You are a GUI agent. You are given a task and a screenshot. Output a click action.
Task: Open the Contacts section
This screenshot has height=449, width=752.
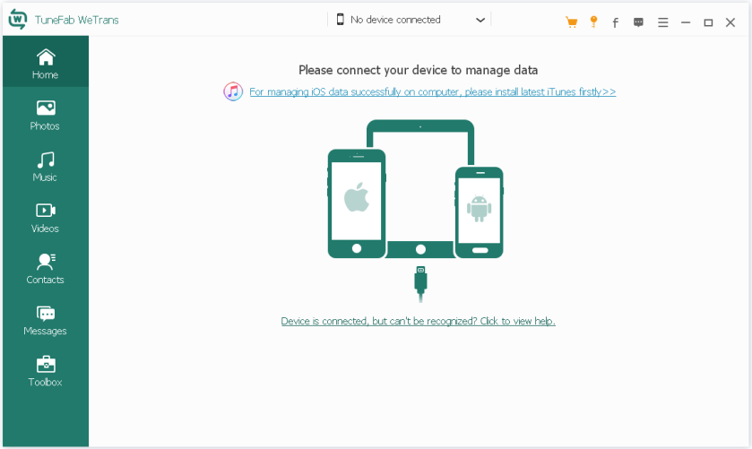click(x=45, y=268)
